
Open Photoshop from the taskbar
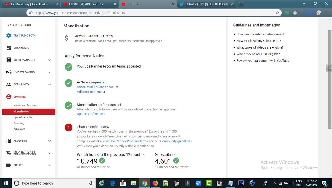(x=241, y=183)
